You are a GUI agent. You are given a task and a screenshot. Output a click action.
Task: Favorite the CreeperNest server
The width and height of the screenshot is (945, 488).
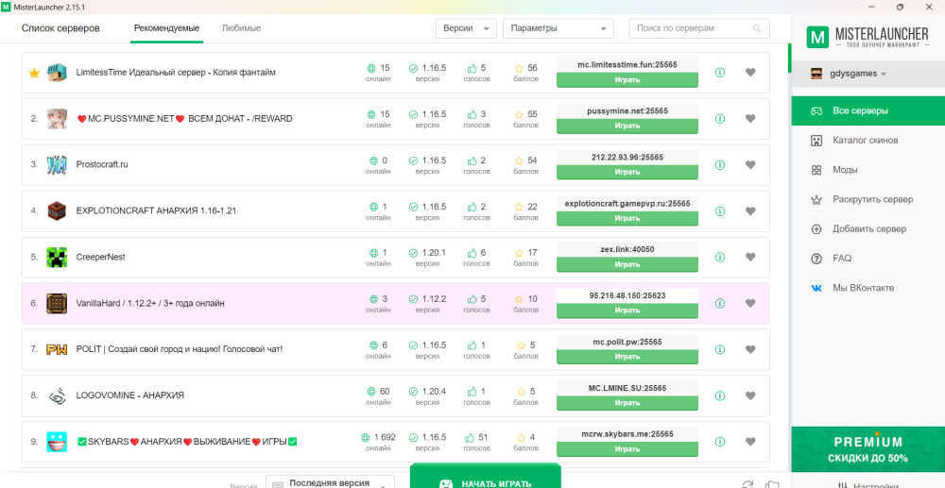750,257
